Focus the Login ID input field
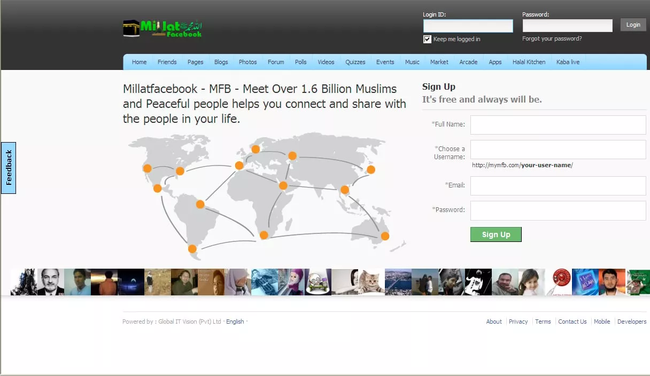The height and width of the screenshot is (376, 650). (x=468, y=26)
